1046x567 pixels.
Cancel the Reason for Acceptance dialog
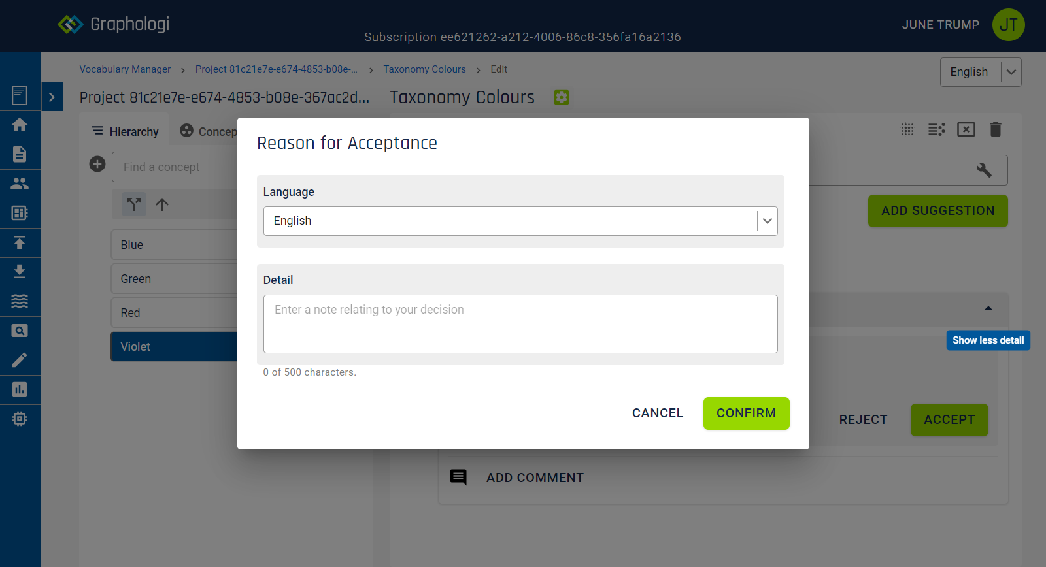coord(658,413)
